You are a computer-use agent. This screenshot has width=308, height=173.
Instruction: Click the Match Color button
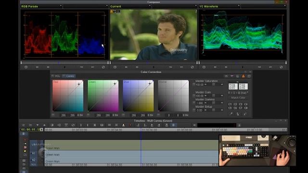pos(238,98)
